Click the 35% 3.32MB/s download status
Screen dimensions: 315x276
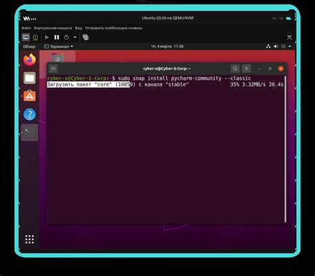[x=257, y=84]
